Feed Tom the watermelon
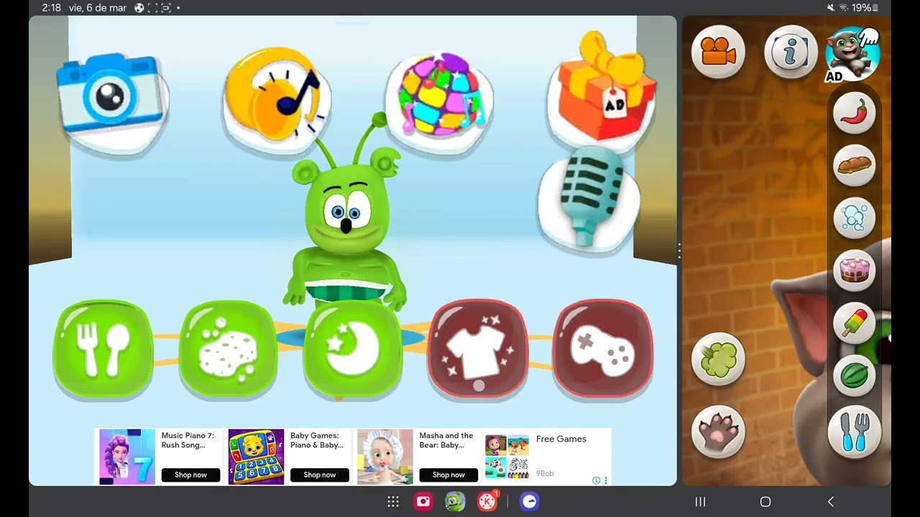Image resolution: width=920 pixels, height=517 pixels. [x=855, y=376]
